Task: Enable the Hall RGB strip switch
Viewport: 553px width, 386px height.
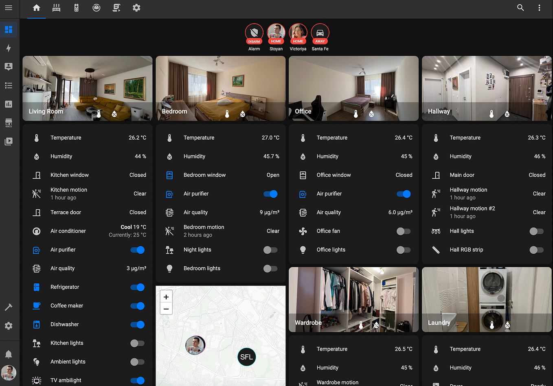Action: [536, 250]
